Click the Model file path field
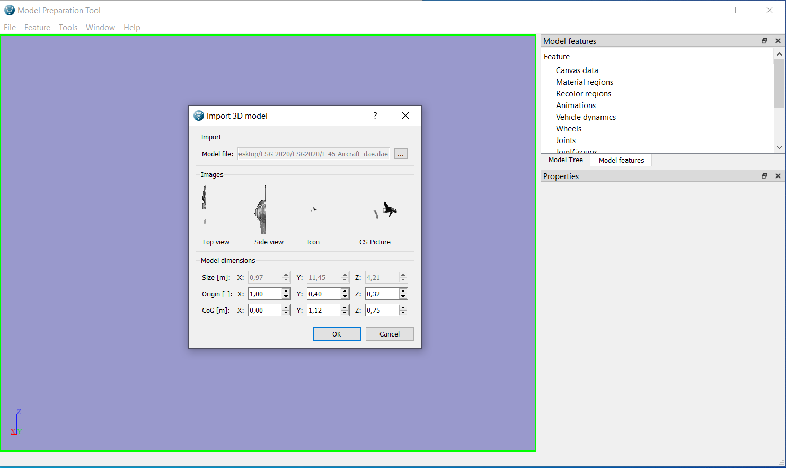This screenshot has width=786, height=468. click(x=313, y=154)
